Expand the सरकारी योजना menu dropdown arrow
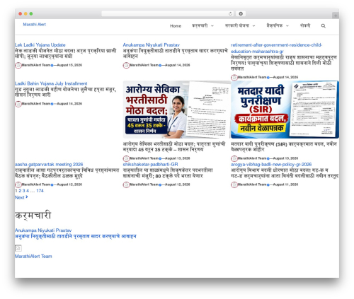 tap(253, 26)
